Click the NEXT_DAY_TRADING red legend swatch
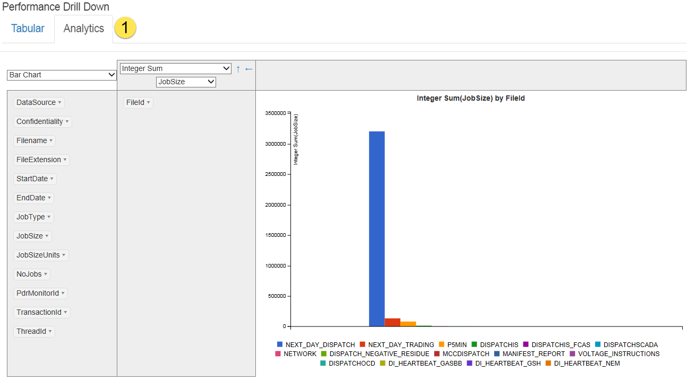The image size is (687, 381). point(363,345)
